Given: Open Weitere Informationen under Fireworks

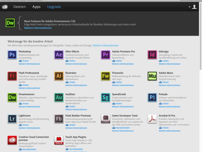Looking at the screenshot, I should point(123,85).
